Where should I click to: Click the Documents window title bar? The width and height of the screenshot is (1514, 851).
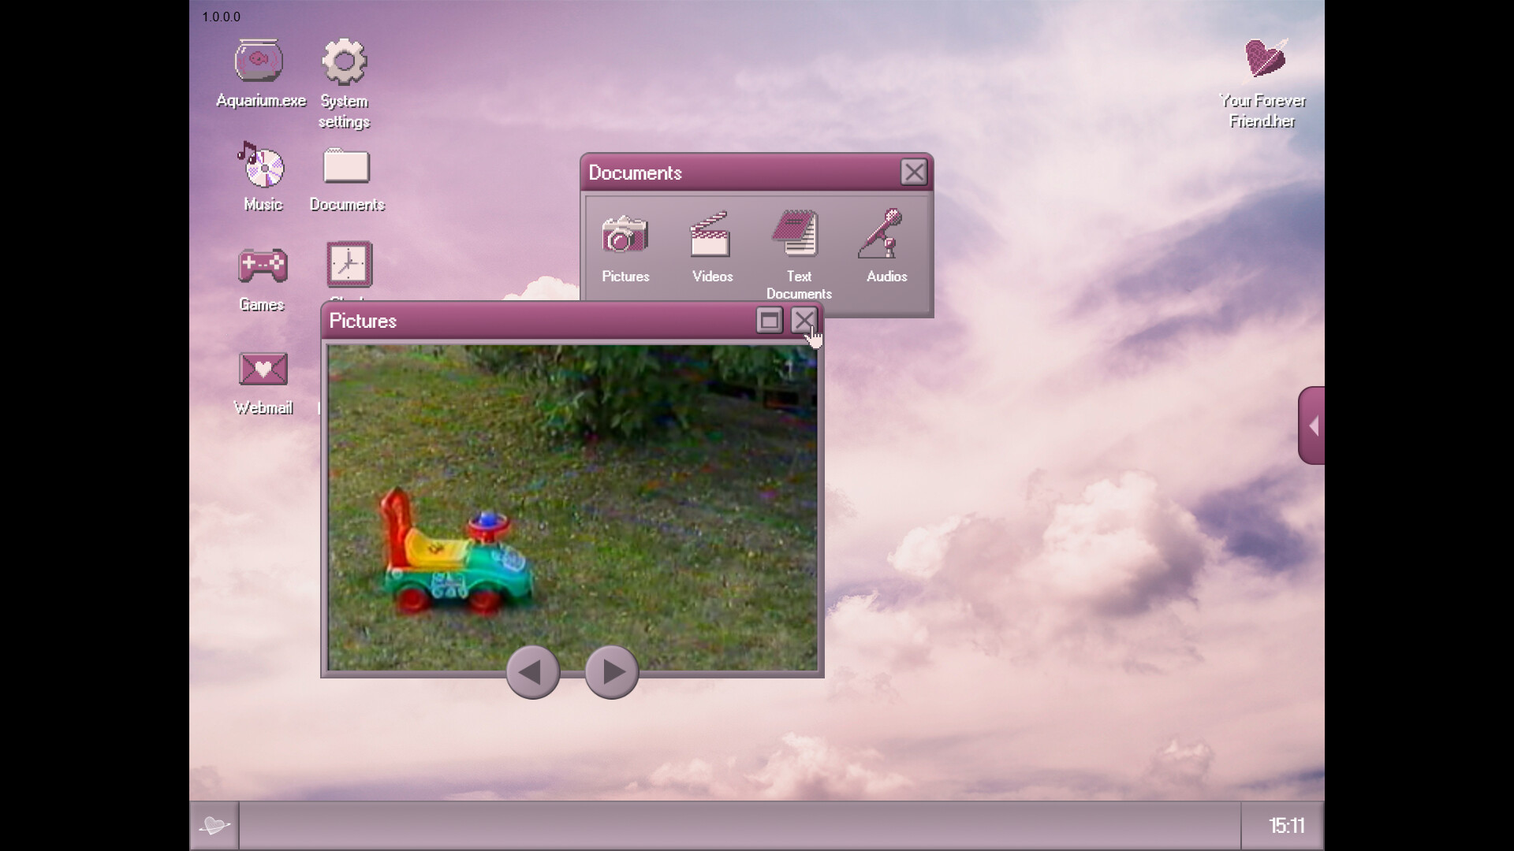[x=710, y=173]
